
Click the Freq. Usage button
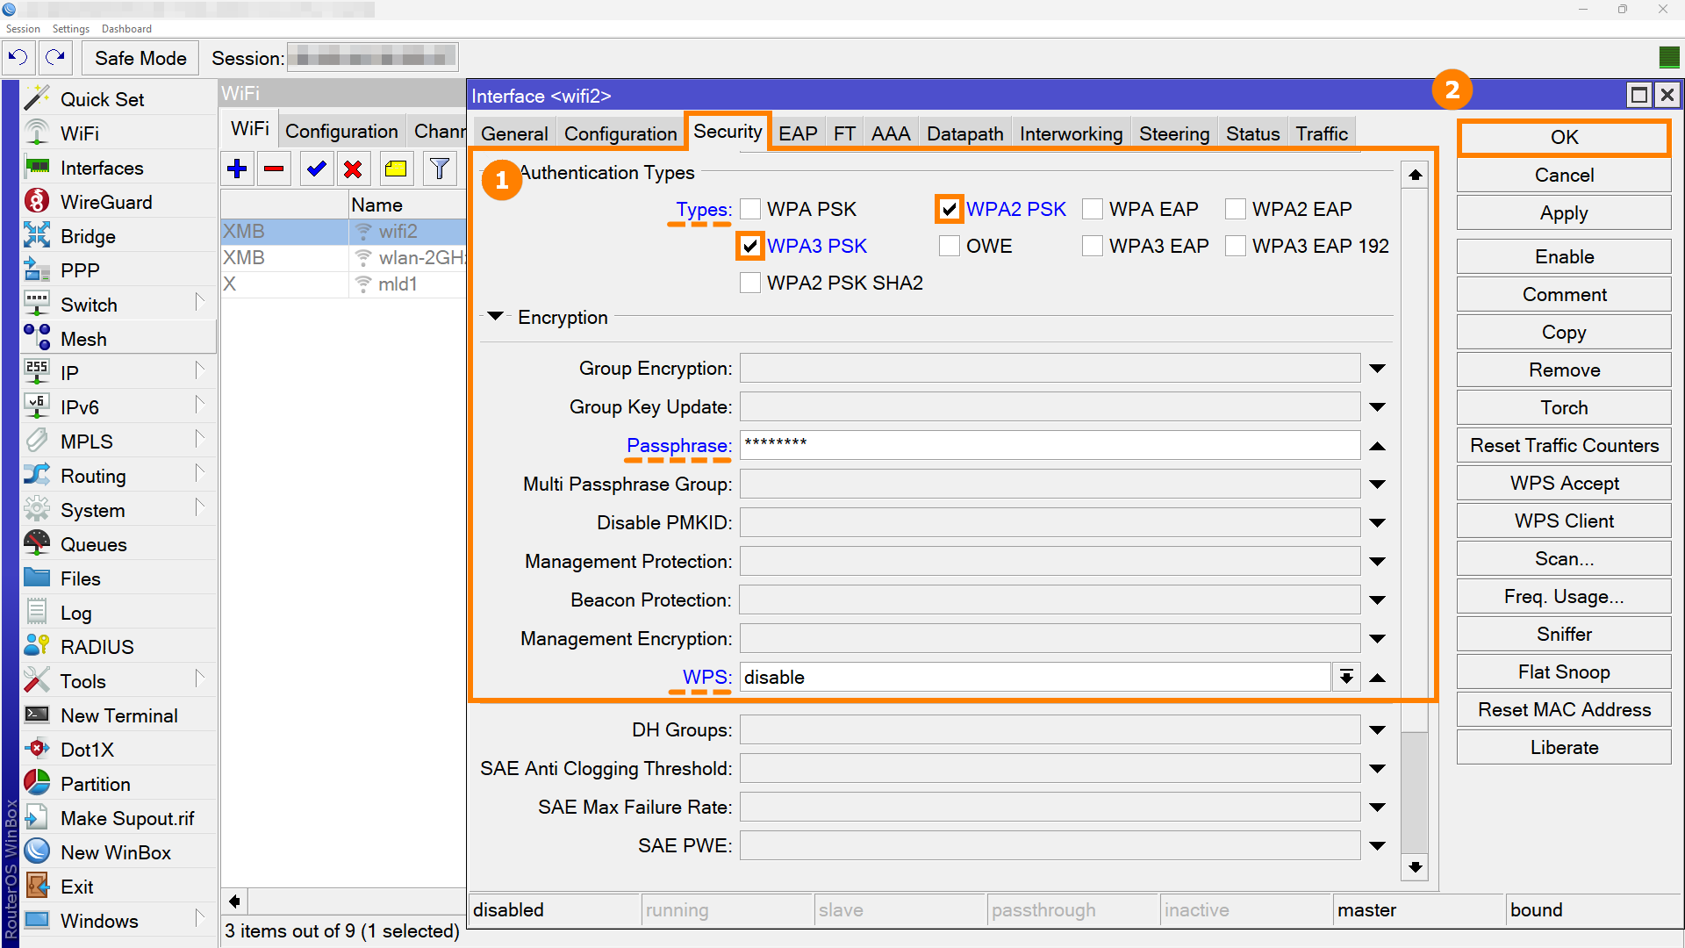(1564, 597)
